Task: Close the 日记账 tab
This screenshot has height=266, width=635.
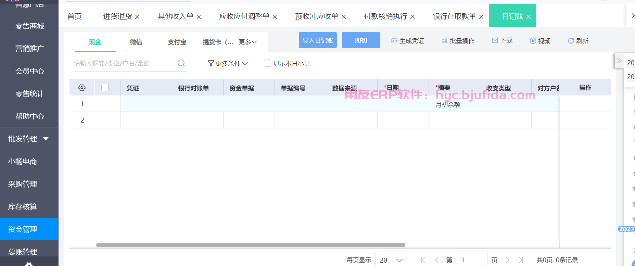Action: pos(529,17)
